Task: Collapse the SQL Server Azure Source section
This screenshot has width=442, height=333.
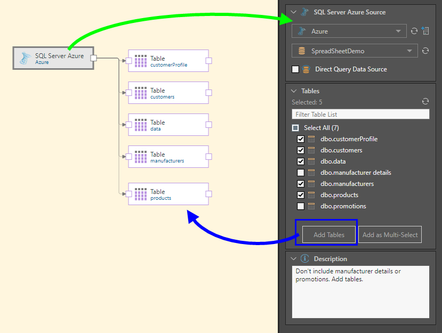Action: 293,12
